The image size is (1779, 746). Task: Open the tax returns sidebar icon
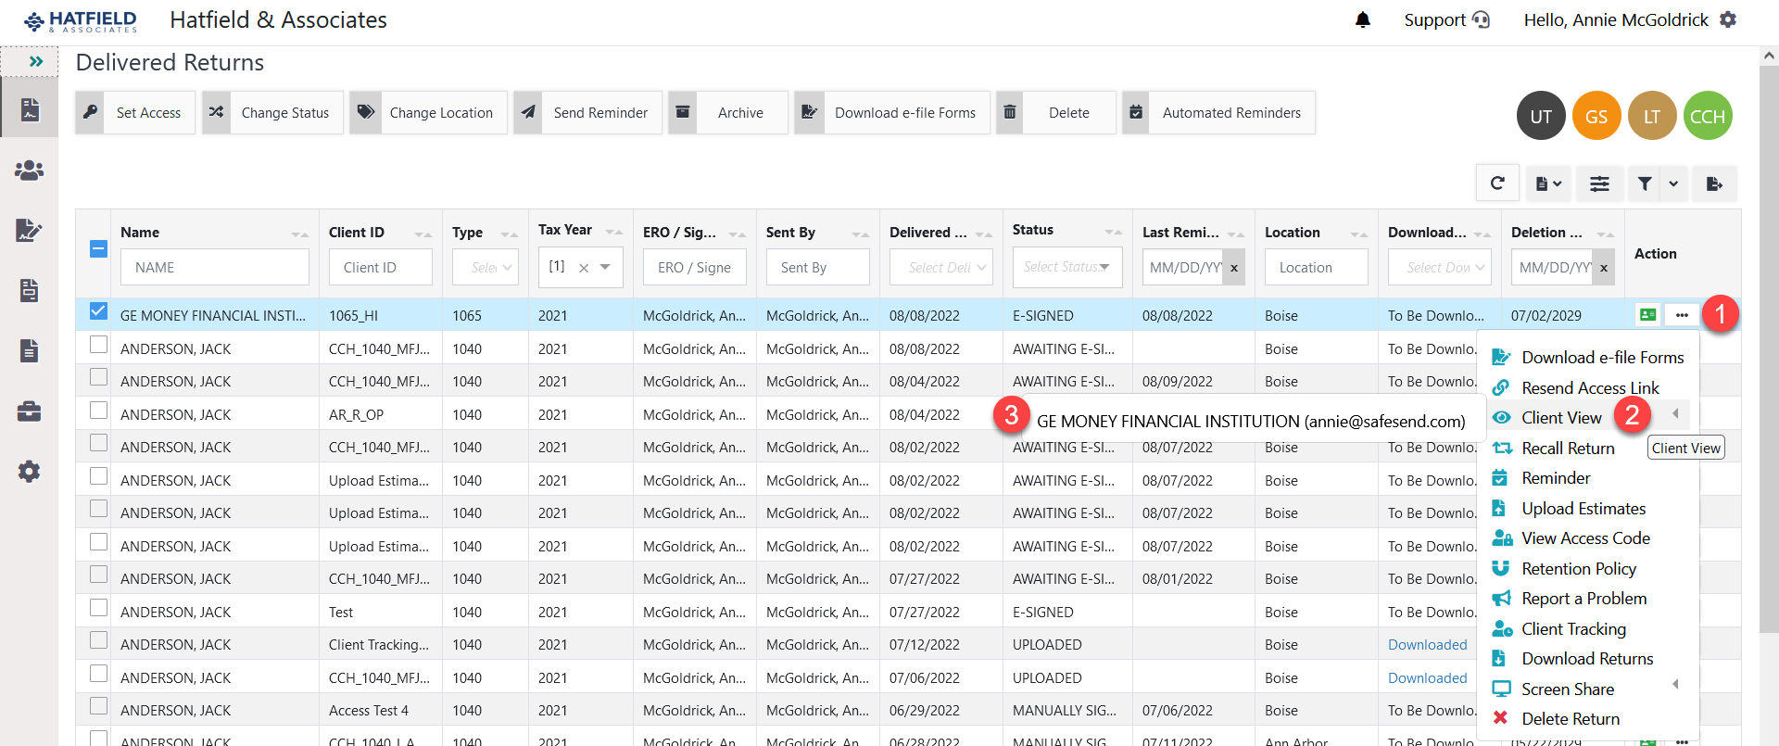(29, 110)
